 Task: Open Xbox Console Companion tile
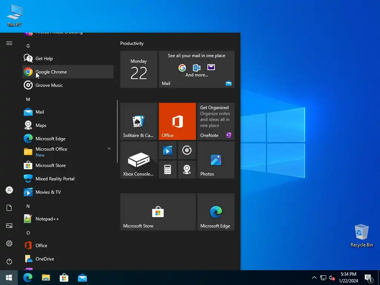[x=139, y=160]
